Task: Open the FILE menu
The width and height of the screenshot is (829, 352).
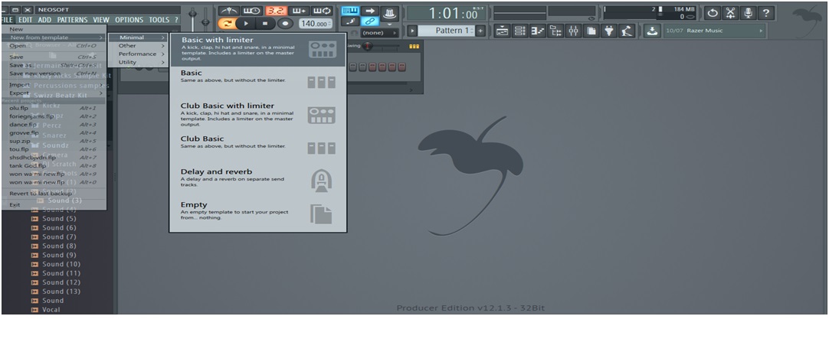Action: [7, 20]
